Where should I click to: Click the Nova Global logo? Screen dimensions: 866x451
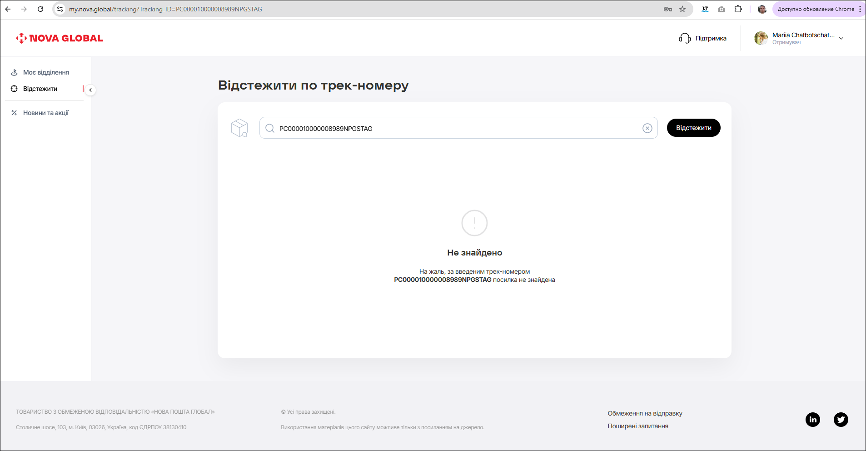[x=60, y=38]
